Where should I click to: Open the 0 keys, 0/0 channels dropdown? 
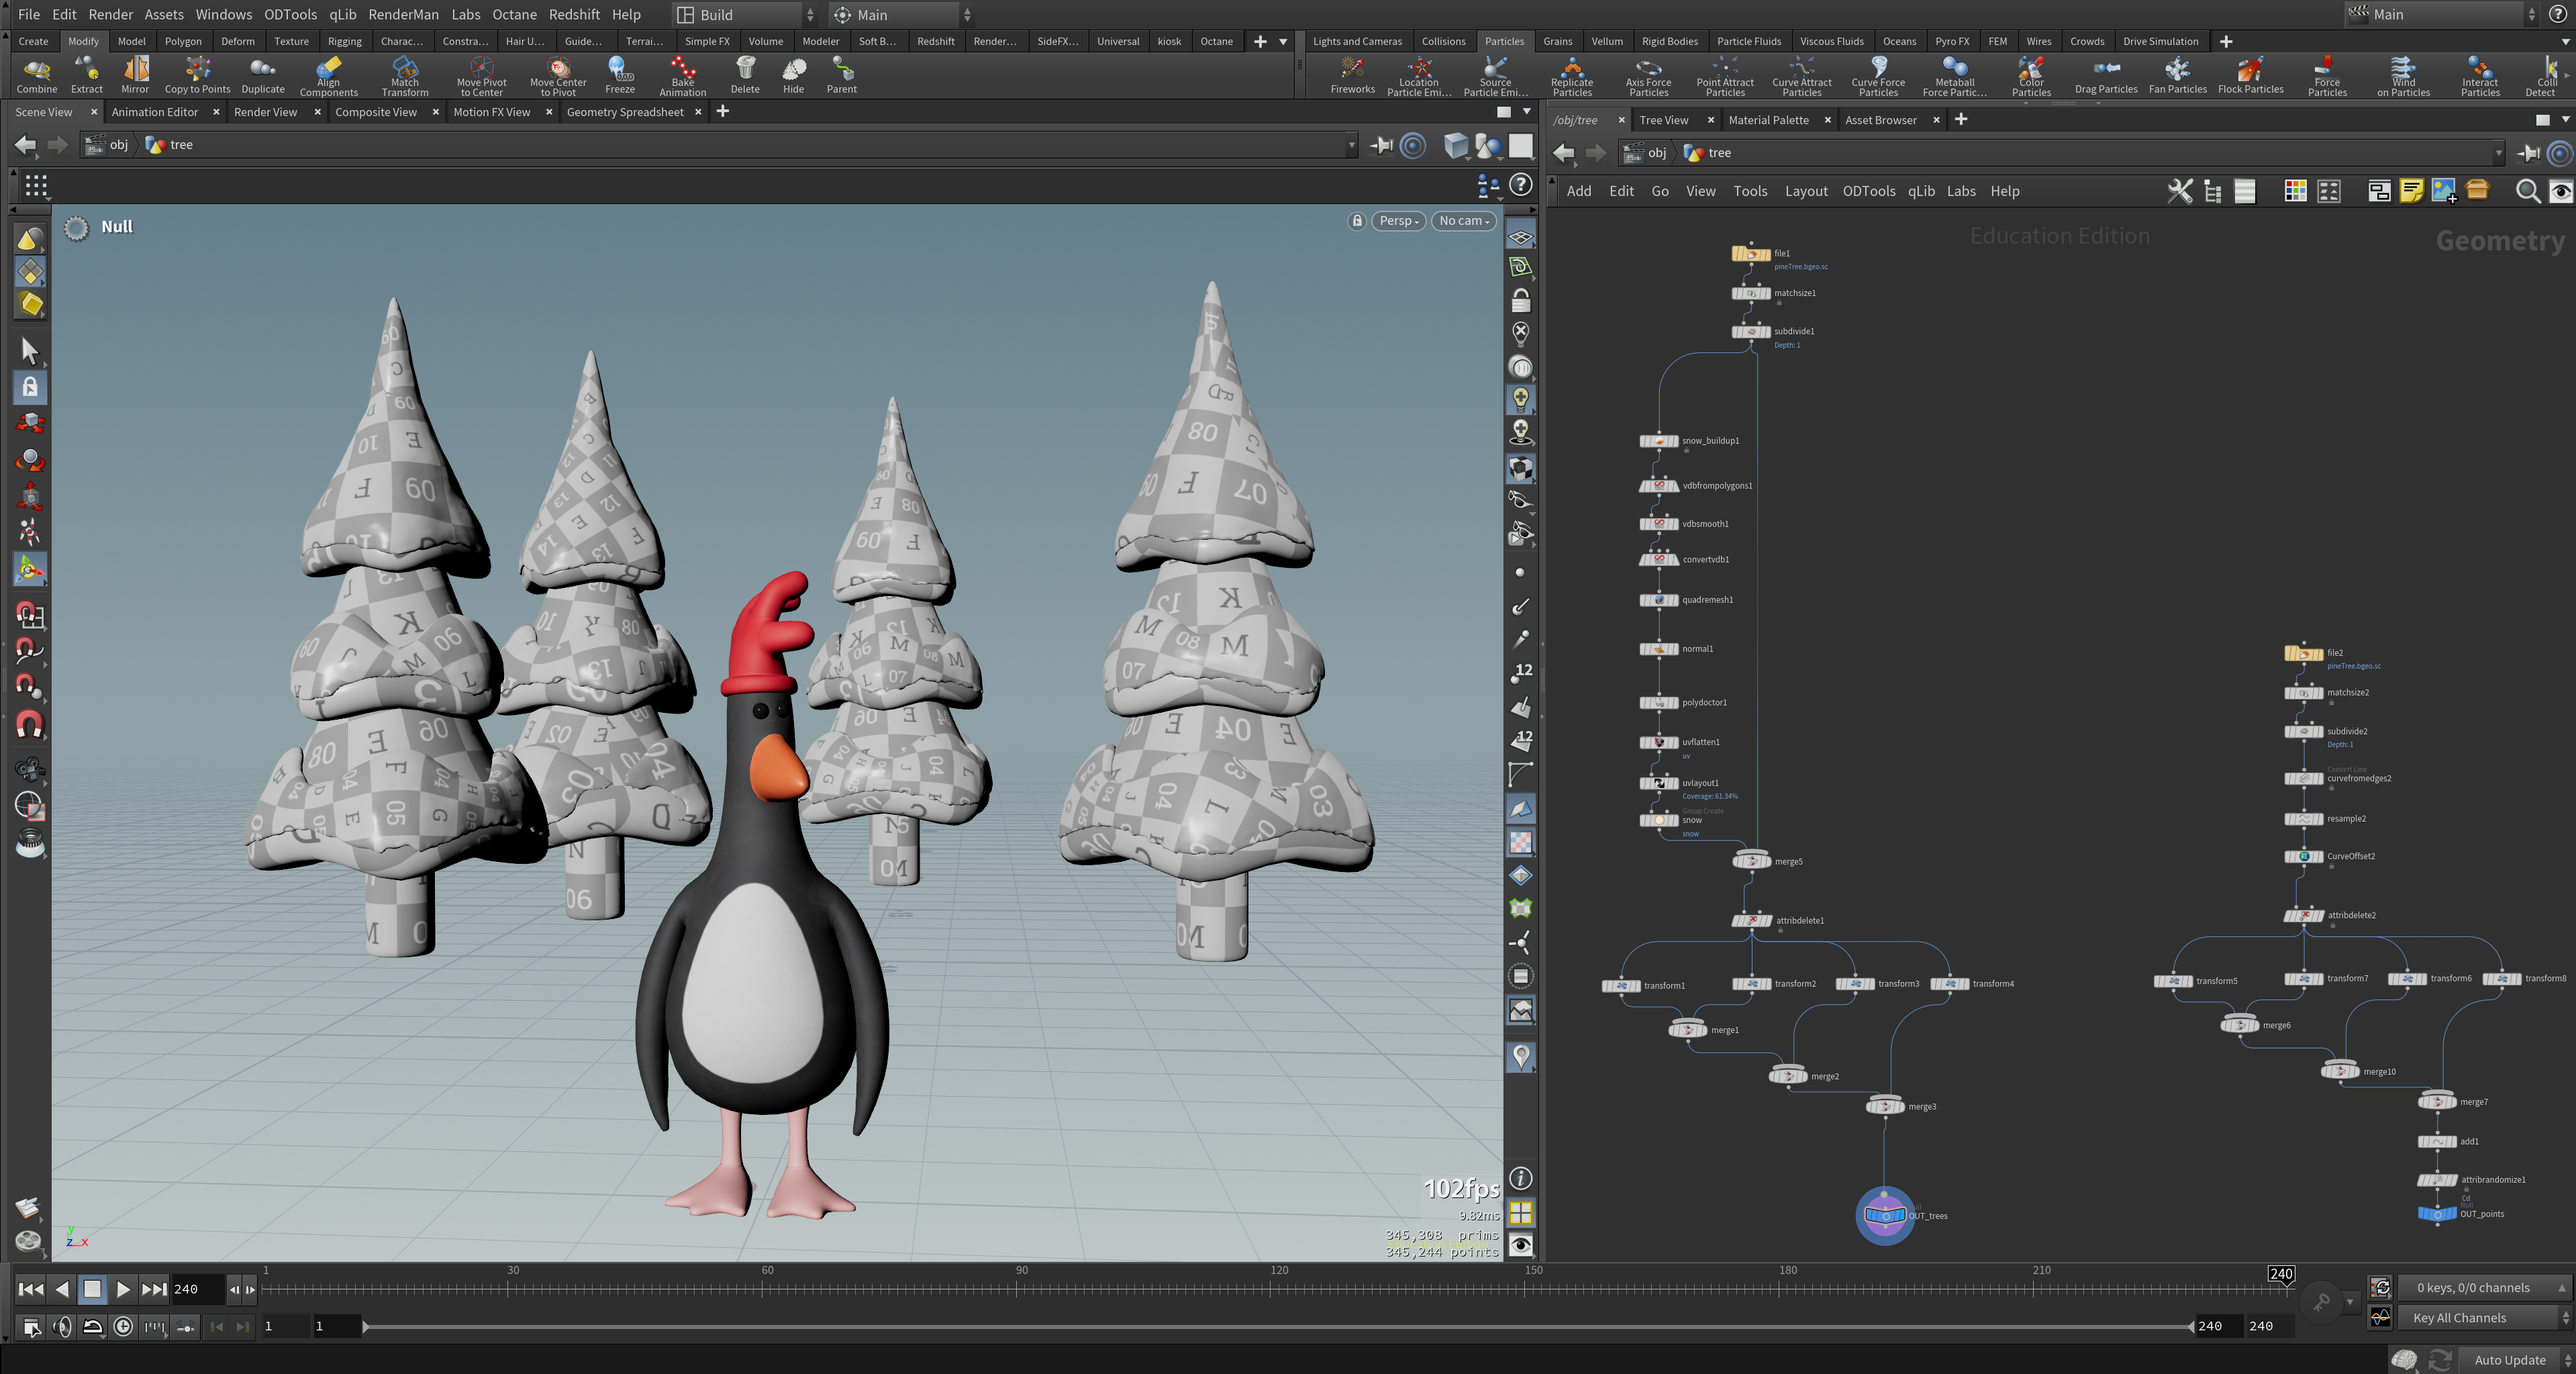2484,1288
